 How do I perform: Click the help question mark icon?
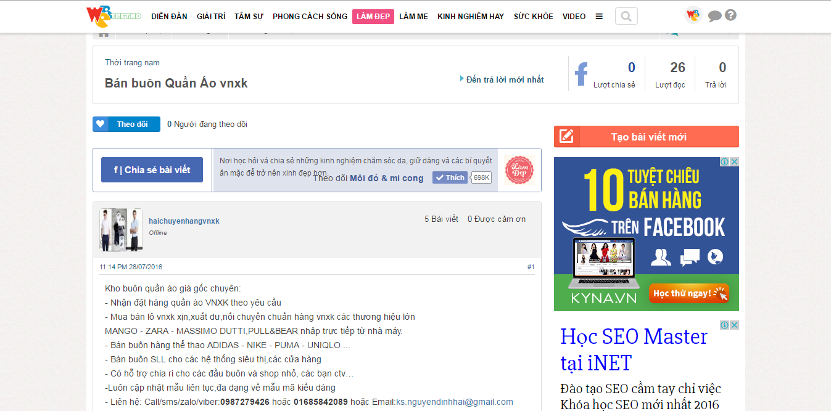pyautogui.click(x=730, y=14)
